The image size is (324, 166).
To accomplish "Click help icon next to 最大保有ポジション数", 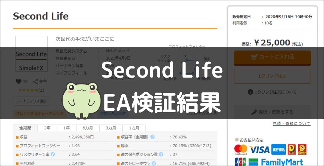I will (161, 154).
